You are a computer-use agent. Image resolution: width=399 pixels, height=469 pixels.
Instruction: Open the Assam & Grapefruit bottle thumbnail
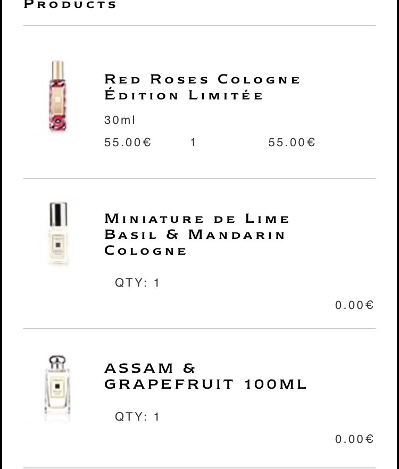tap(57, 388)
